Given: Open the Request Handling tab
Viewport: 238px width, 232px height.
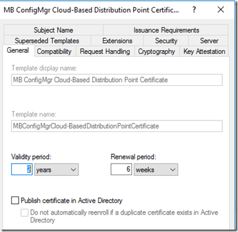Looking at the screenshot, I should (105, 52).
